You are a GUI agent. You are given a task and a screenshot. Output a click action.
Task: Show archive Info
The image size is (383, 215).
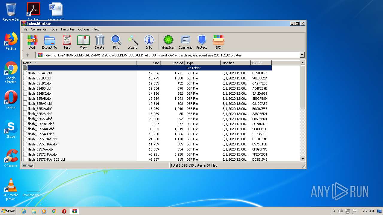click(x=149, y=42)
